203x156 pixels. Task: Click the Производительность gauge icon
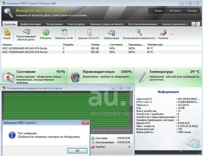pos(75,77)
